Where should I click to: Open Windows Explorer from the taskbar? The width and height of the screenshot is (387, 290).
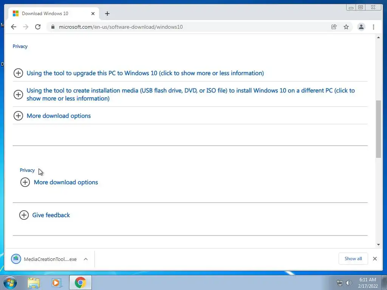pyautogui.click(x=34, y=282)
